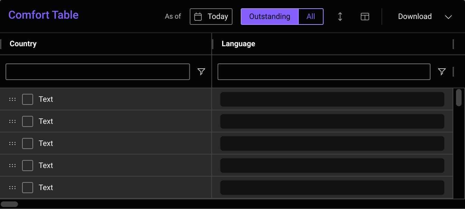Enable the checkbox in the fifth table row
The width and height of the screenshot is (465, 209).
[x=28, y=188]
